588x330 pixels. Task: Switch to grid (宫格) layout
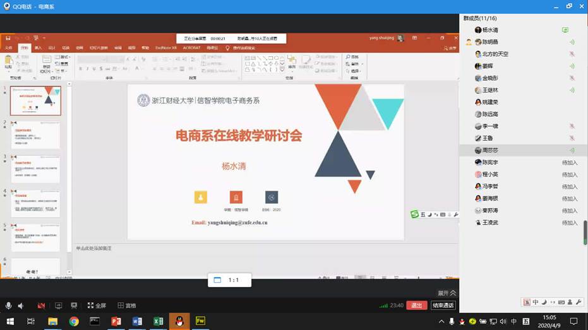(x=126, y=305)
